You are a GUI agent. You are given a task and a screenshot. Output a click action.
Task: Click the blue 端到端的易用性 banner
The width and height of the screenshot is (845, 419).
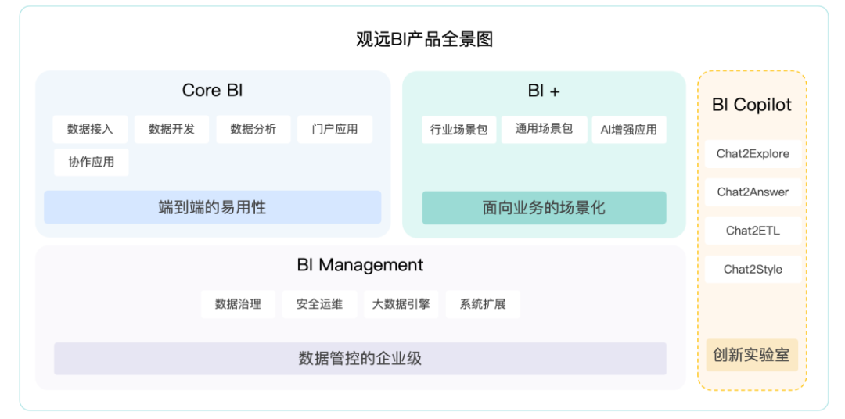point(212,207)
